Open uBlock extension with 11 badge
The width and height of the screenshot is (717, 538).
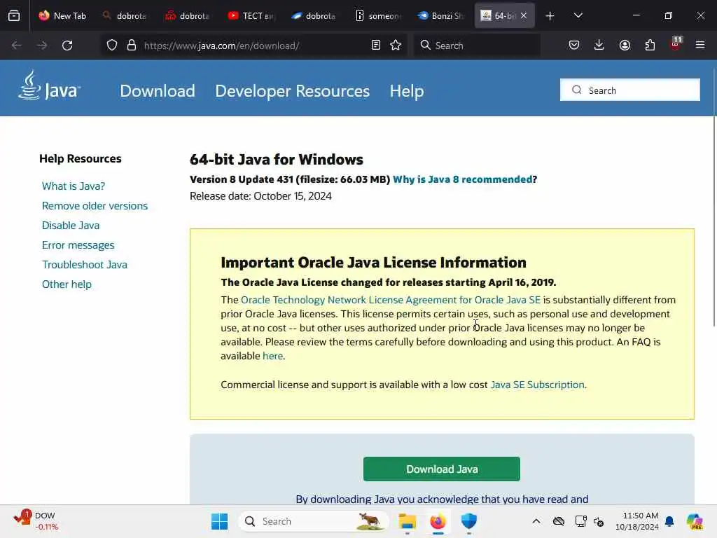(x=676, y=44)
